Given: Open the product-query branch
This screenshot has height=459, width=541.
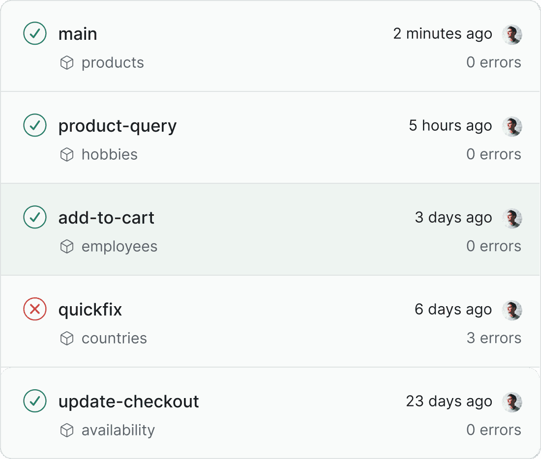Looking at the screenshot, I should pos(118,125).
